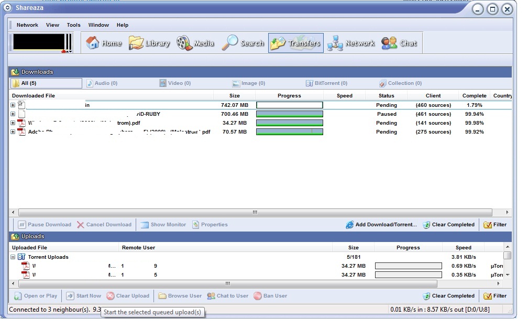Select the BitTorrent (0) tab

coord(326,83)
